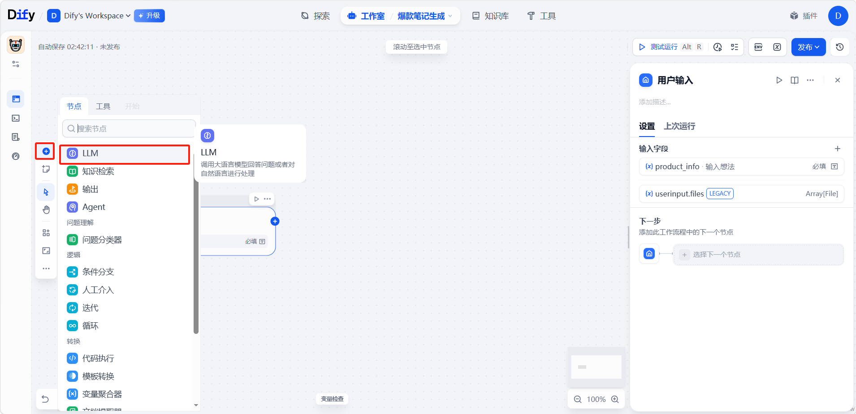The height and width of the screenshot is (414, 856).
Task: Click the add node plus icon
Action: (x=46, y=151)
